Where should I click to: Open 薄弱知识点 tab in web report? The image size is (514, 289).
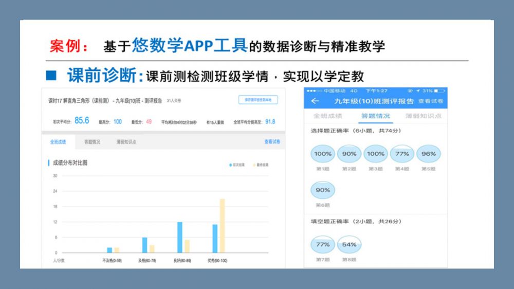click(x=126, y=142)
